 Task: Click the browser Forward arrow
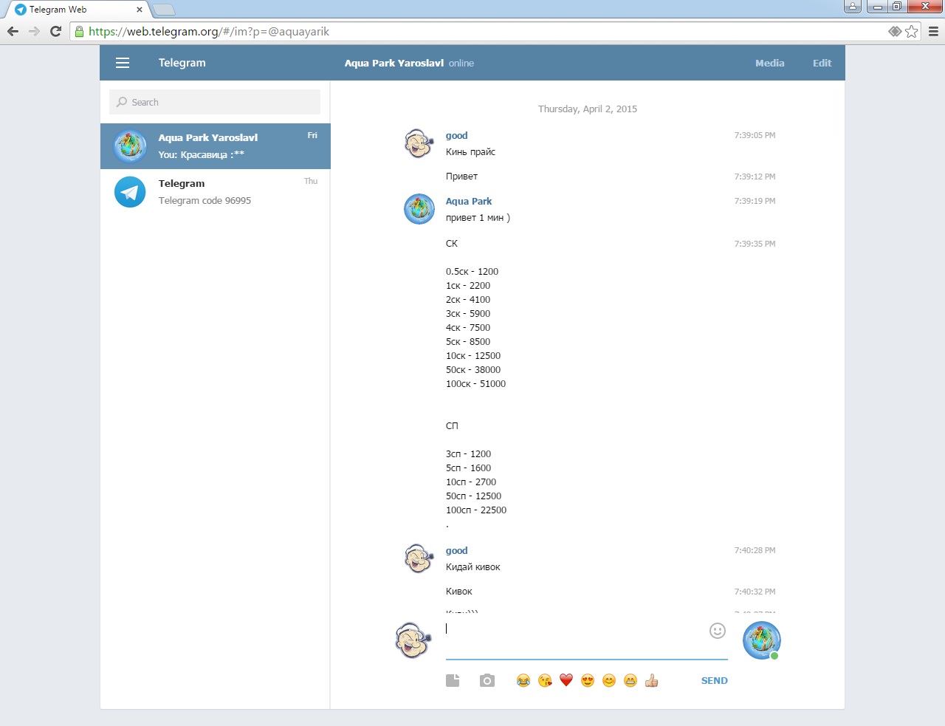click(34, 31)
